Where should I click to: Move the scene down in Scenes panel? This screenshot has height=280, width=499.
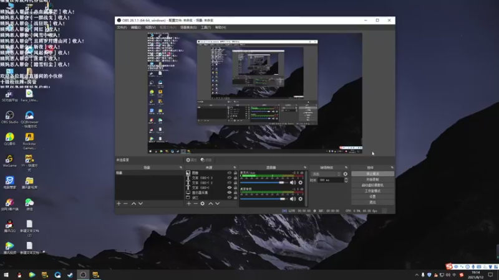(140, 203)
